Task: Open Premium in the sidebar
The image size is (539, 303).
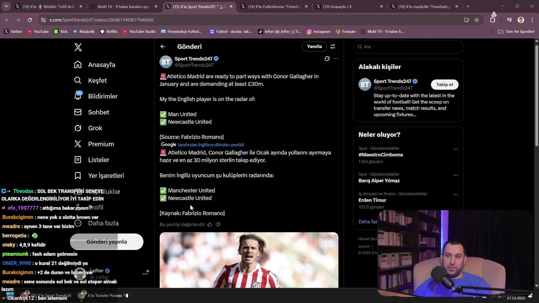Action: pos(94,144)
